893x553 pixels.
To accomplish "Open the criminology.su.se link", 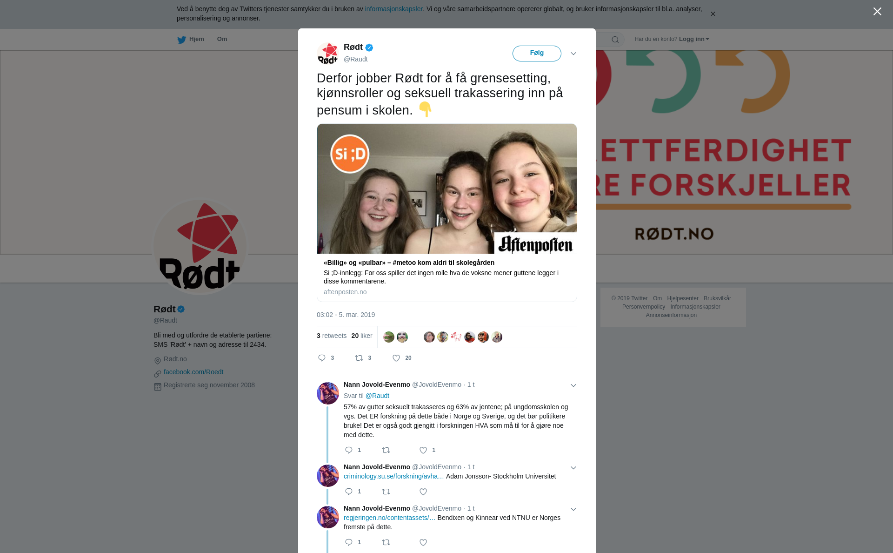I will pyautogui.click(x=394, y=476).
